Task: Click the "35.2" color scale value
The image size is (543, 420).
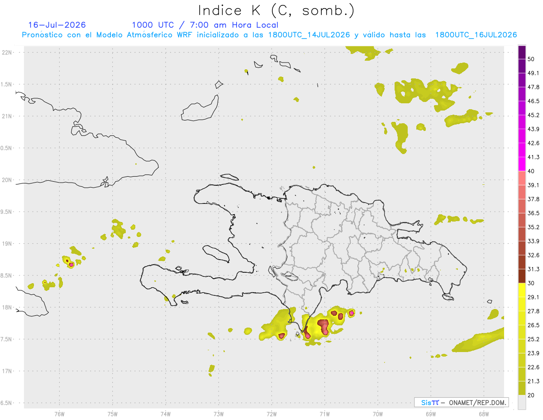Action: tap(533, 227)
